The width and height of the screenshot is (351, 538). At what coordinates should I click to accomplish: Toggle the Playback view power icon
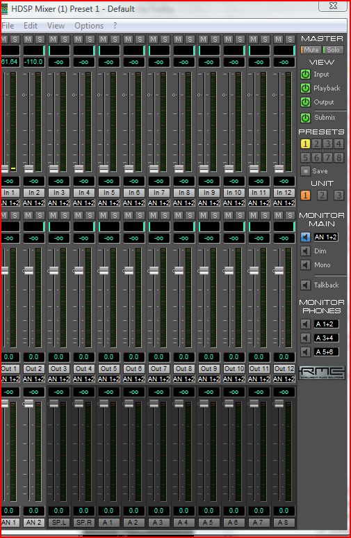(305, 88)
